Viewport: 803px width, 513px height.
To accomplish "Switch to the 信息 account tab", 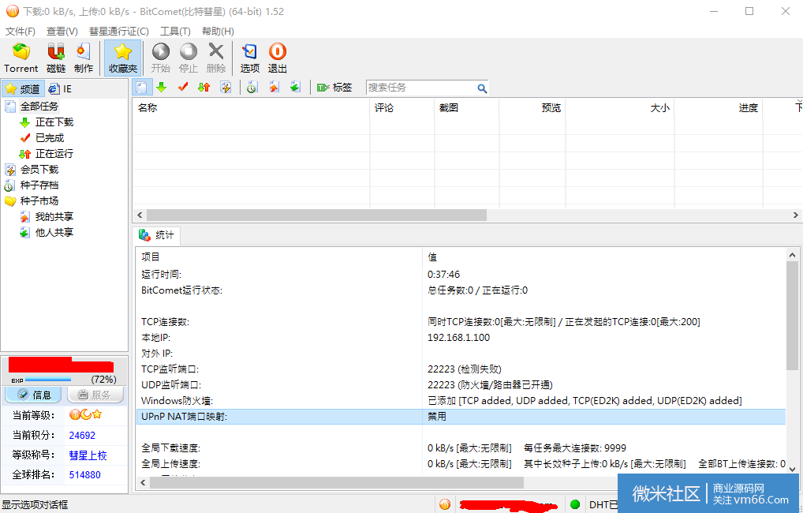I will coord(33,395).
